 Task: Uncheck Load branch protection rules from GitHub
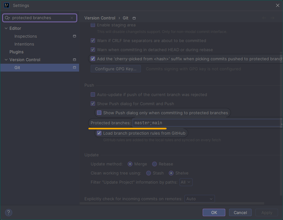(99, 133)
